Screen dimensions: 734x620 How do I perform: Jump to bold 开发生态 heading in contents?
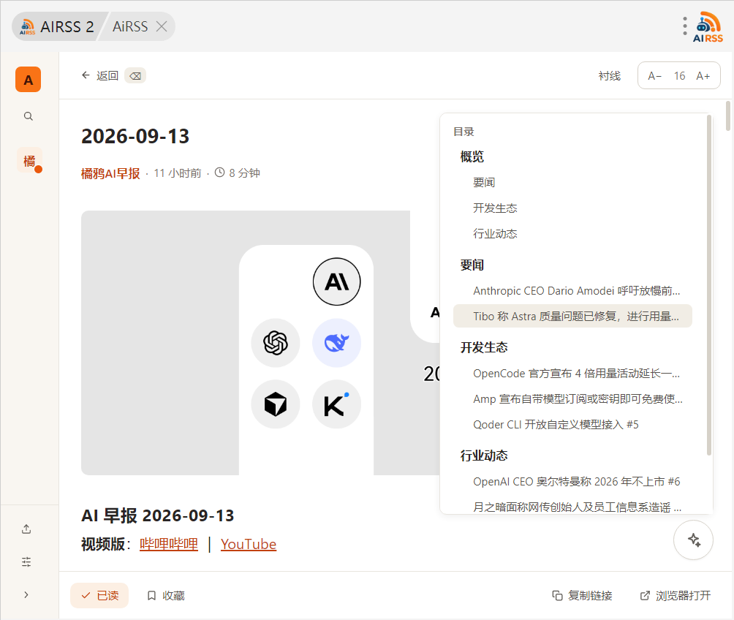click(484, 348)
